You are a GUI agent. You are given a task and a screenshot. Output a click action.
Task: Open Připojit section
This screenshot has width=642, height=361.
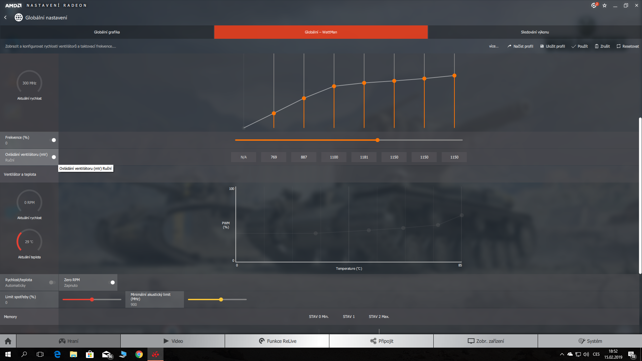[382, 341]
